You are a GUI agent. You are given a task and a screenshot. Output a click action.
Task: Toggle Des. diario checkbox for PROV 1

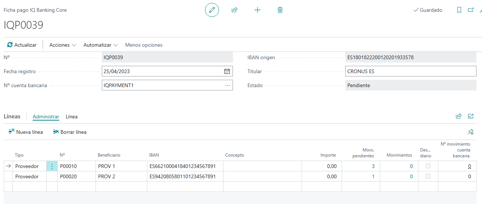point(428,166)
